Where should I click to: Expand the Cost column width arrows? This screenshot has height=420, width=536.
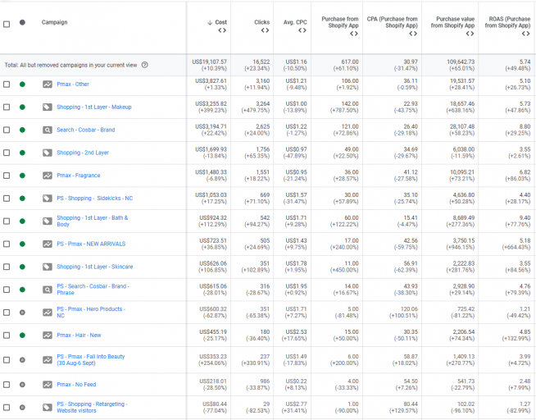(x=222, y=30)
